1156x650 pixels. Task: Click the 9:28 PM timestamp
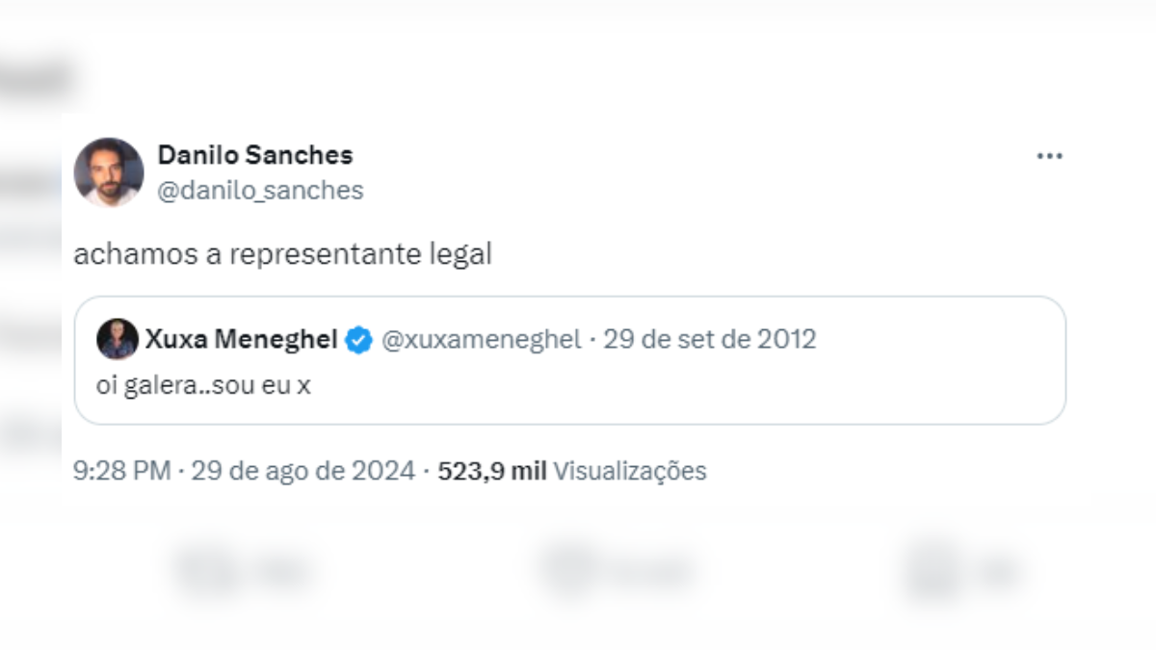tap(121, 471)
